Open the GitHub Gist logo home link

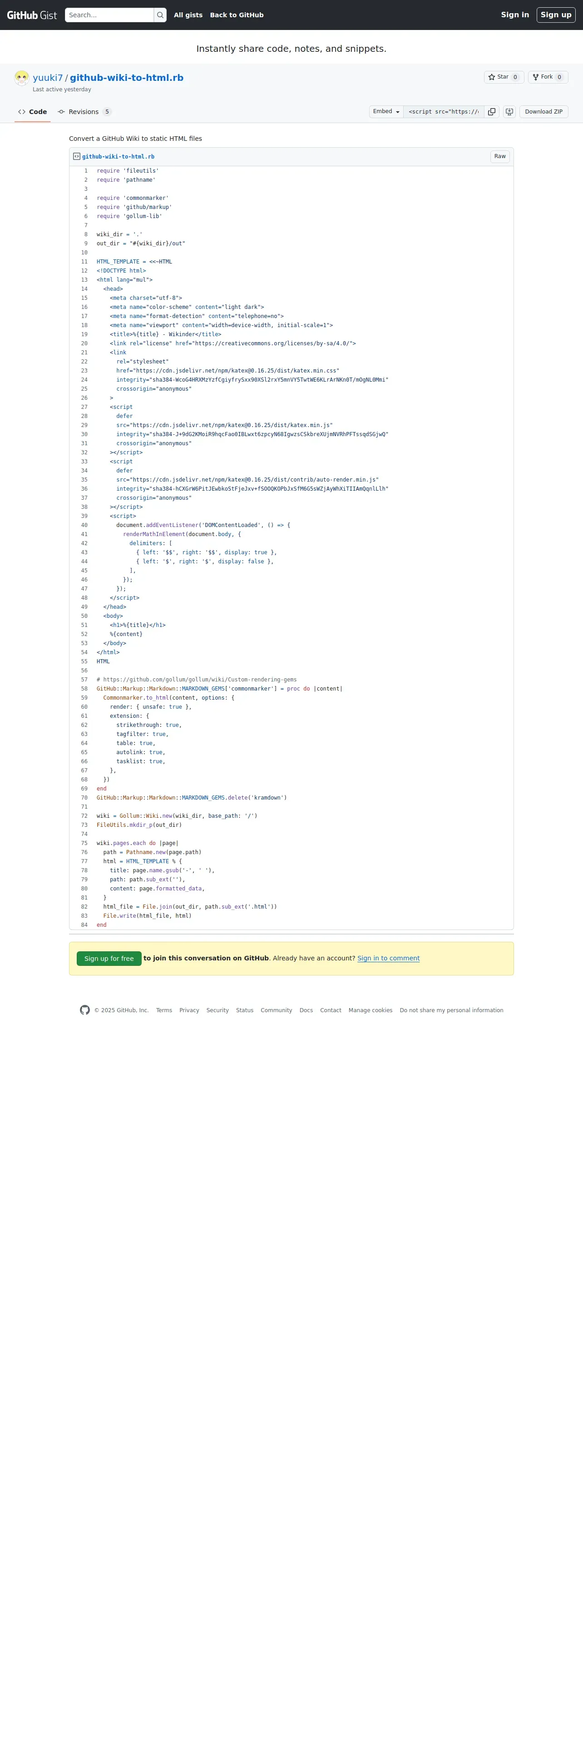[x=32, y=15]
